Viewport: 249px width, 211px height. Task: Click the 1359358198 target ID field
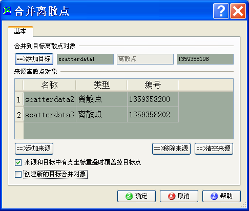click(x=205, y=59)
